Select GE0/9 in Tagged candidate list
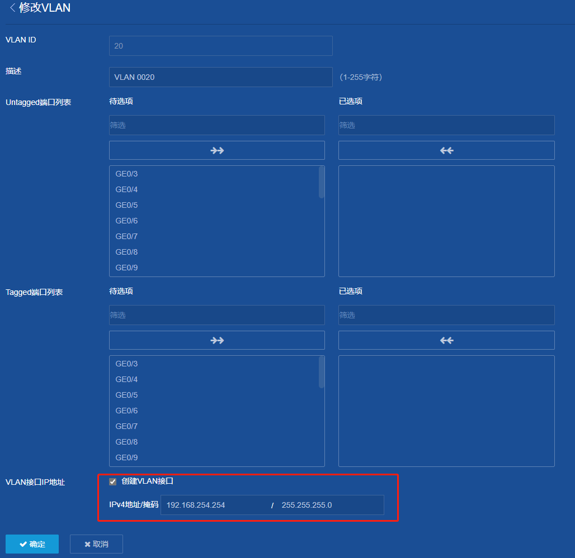 tap(126, 457)
